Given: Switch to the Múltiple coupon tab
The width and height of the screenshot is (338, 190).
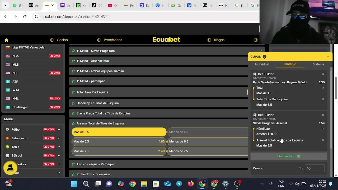Looking at the screenshot, I should point(290,64).
